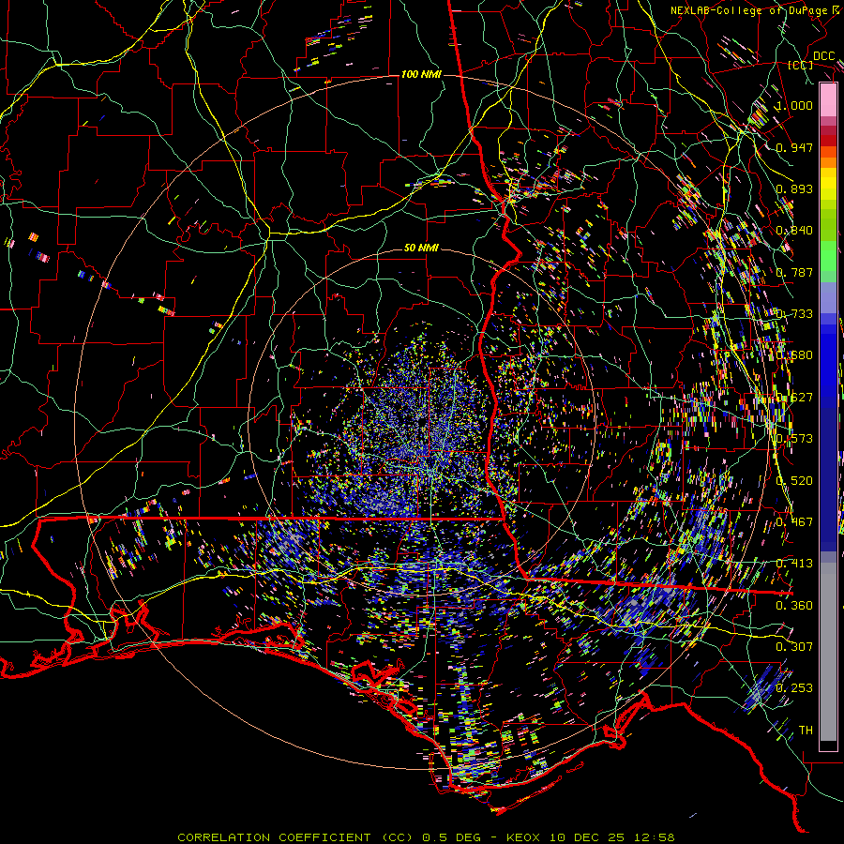The height and width of the screenshot is (844, 844).
Task: Click the 0.413 scale value
Action: pyautogui.click(x=794, y=564)
